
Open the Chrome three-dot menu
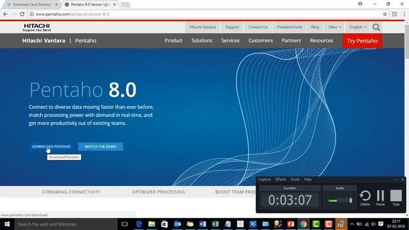tap(405, 14)
